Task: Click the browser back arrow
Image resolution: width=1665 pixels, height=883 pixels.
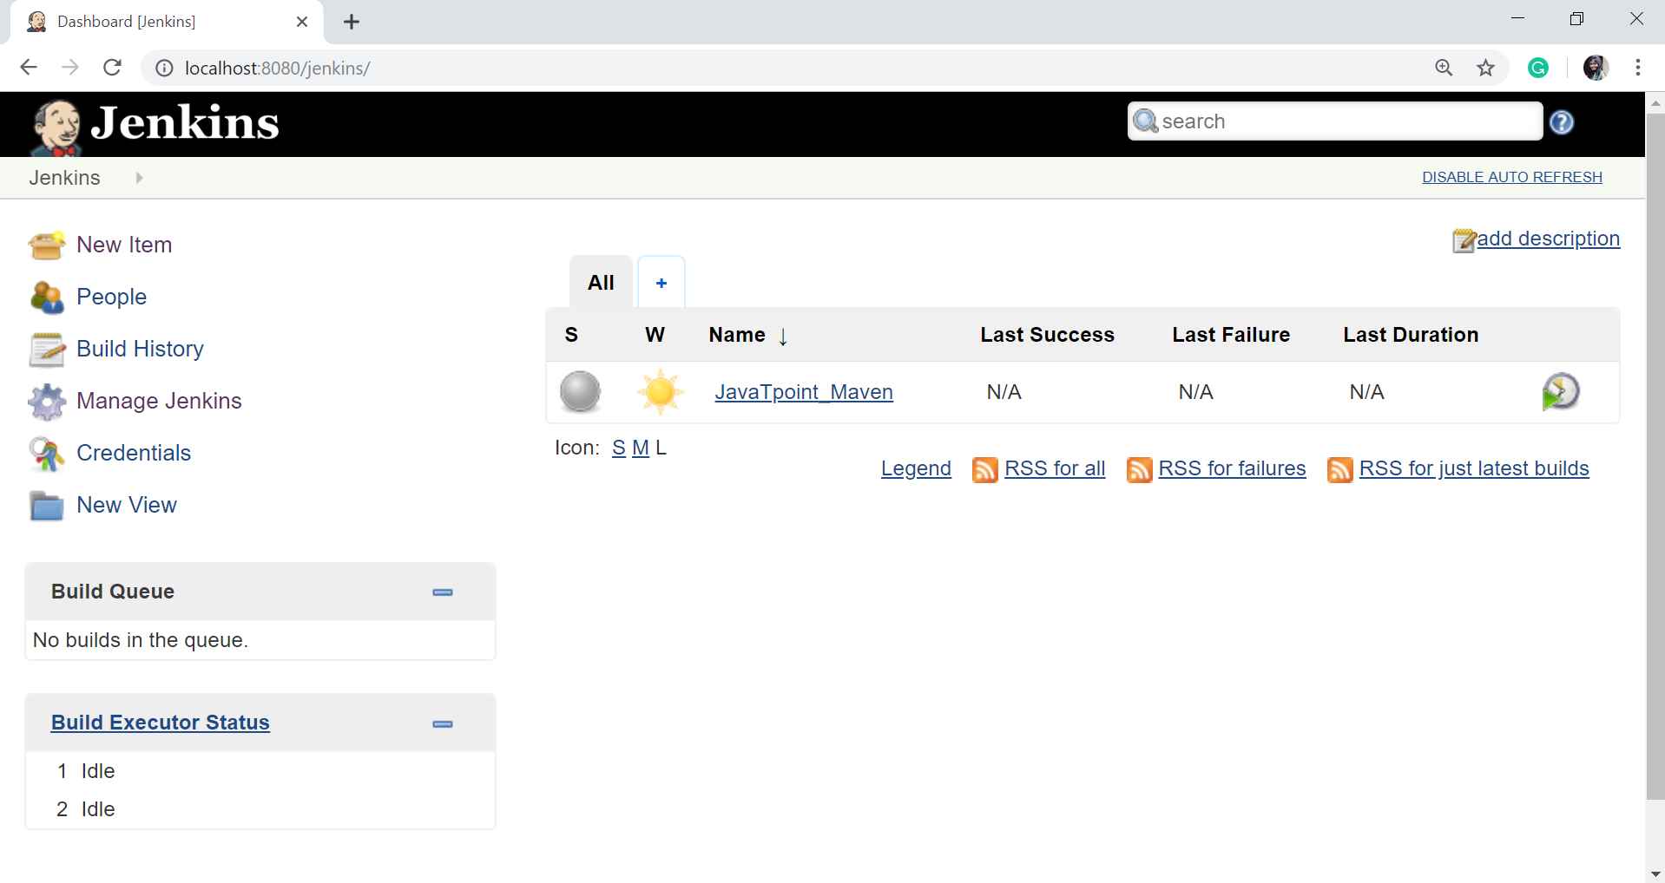Action: (29, 68)
